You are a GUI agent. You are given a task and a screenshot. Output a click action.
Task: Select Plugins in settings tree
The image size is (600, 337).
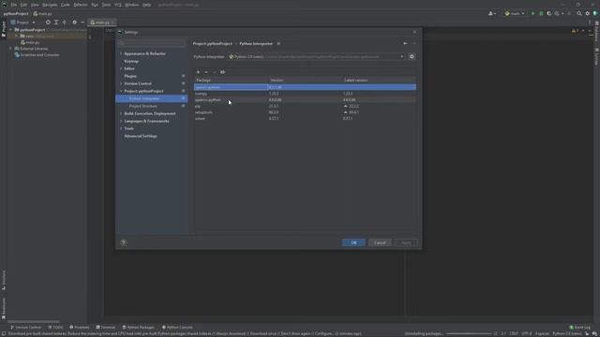click(x=130, y=76)
